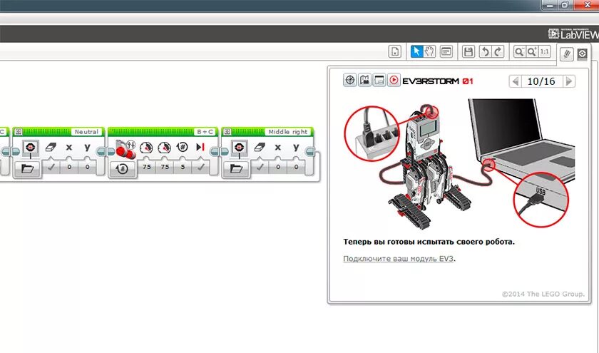Click the EV3RSTORM 01 mission title

coord(438,81)
